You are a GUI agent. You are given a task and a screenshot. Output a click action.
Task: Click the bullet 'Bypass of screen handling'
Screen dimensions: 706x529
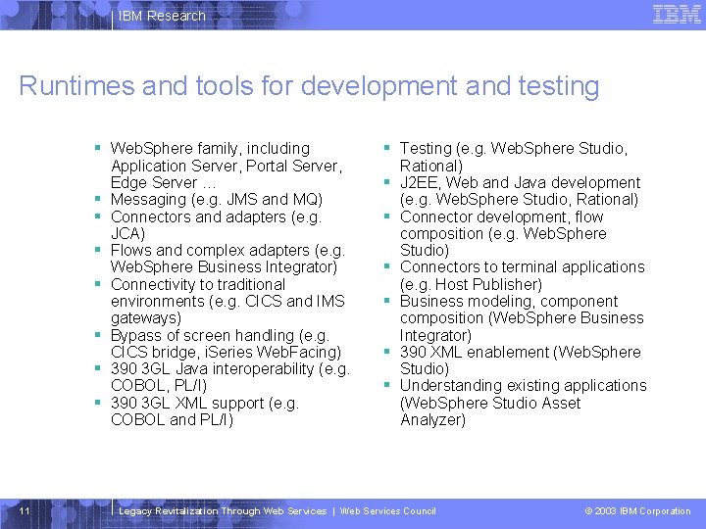pos(227,344)
